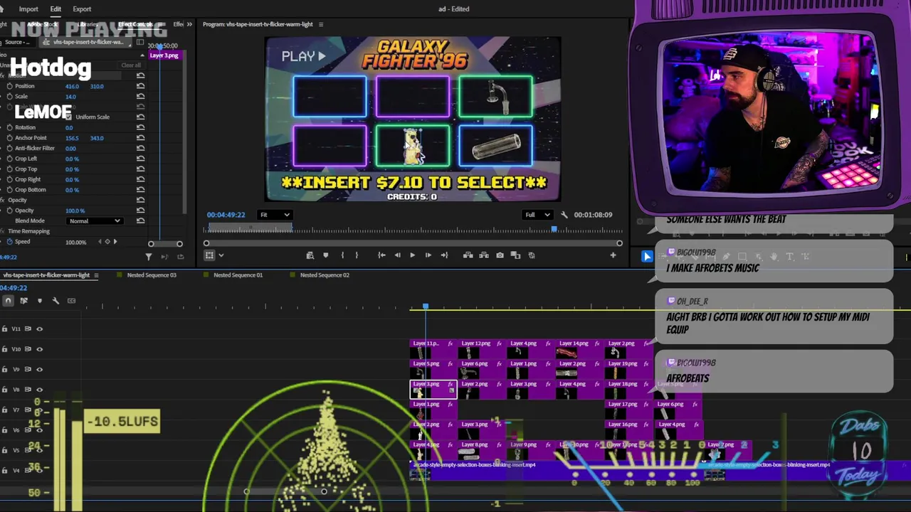Select the Nested Sequence 02 timeline tab
This screenshot has height=512, width=911.
325,275
